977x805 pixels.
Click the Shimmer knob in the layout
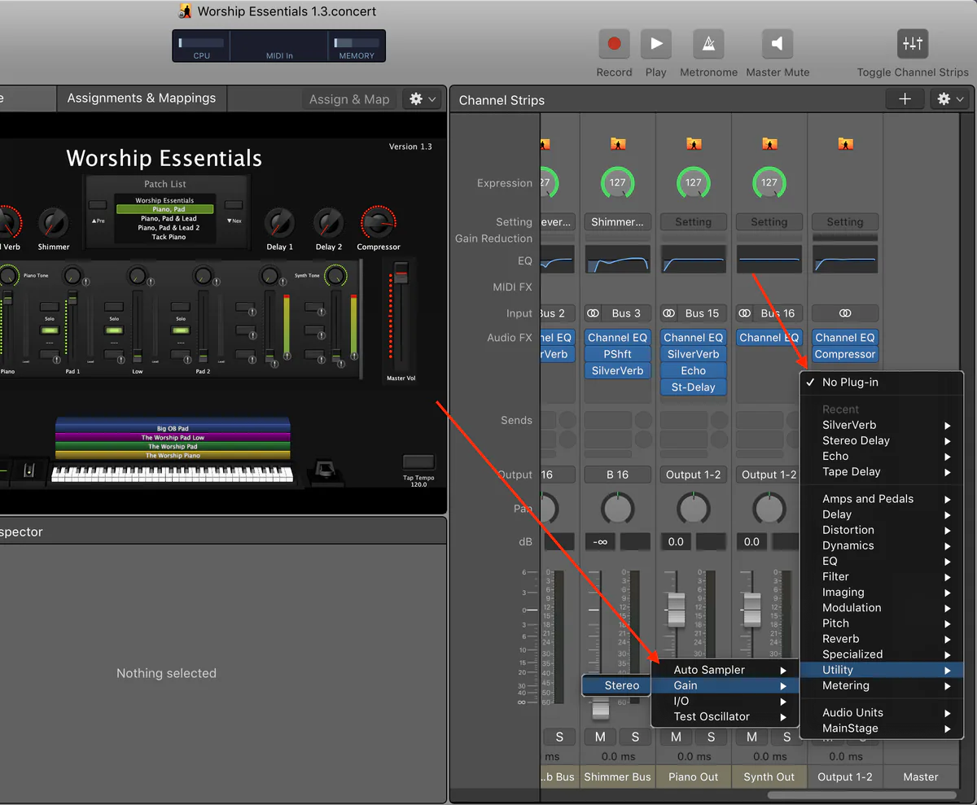point(53,222)
